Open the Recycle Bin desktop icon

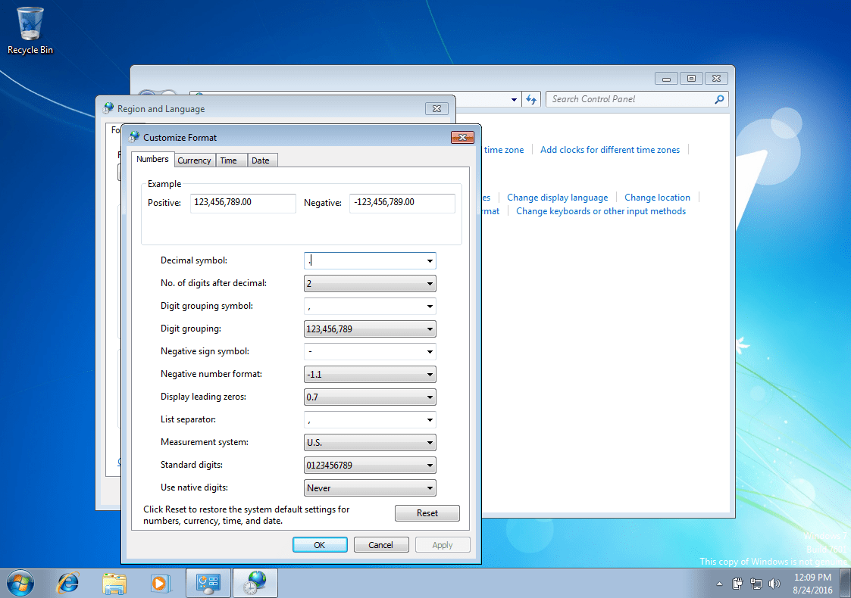pos(30,31)
